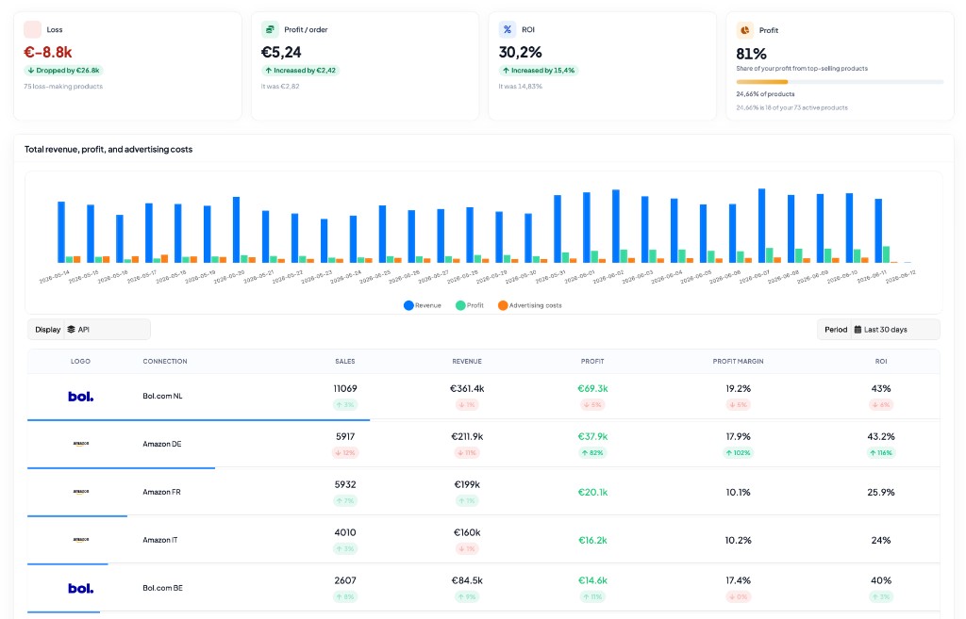Click the bol. logo in Bol.com NL row

[x=81, y=397]
